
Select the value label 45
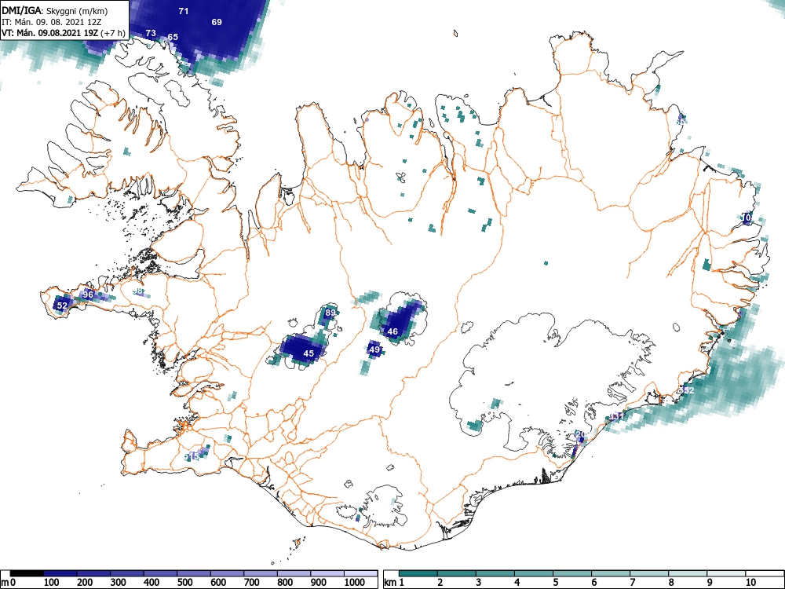click(309, 353)
